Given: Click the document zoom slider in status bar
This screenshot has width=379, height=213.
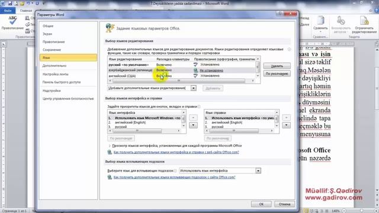Looking at the screenshot, I should click(x=361, y=211).
